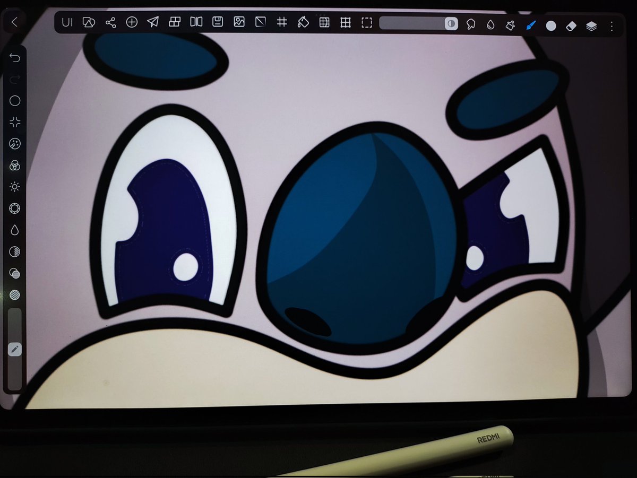Open the white circle color swatch
The width and height of the screenshot is (637, 478).
[551, 26]
